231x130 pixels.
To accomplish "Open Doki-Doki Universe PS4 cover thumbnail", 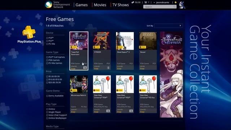I will point(102,84).
